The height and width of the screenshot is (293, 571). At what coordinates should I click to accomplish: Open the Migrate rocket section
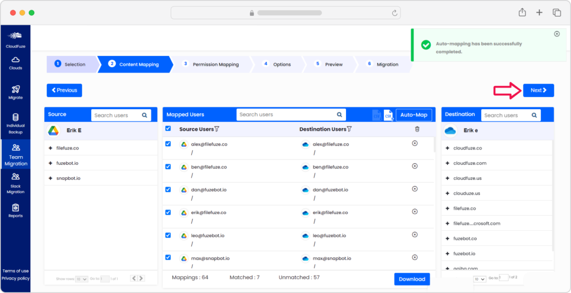[x=15, y=92]
